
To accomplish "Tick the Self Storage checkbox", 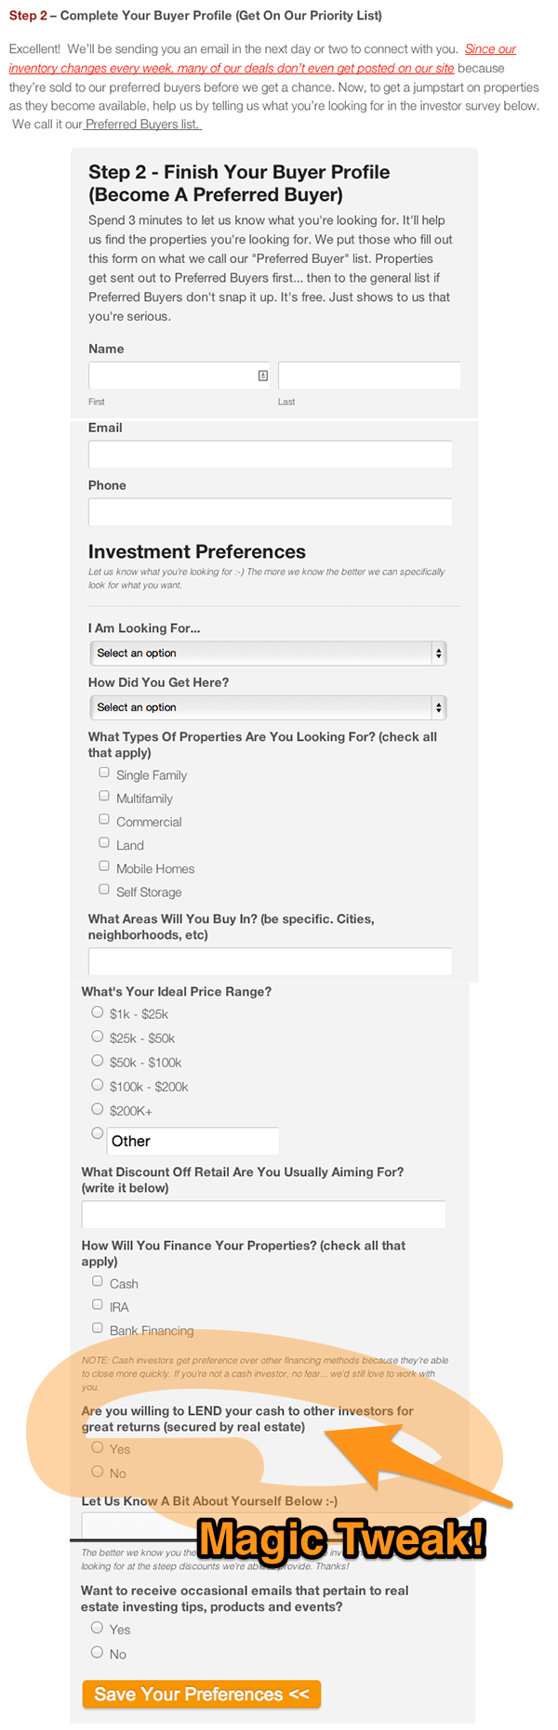I will (104, 889).
